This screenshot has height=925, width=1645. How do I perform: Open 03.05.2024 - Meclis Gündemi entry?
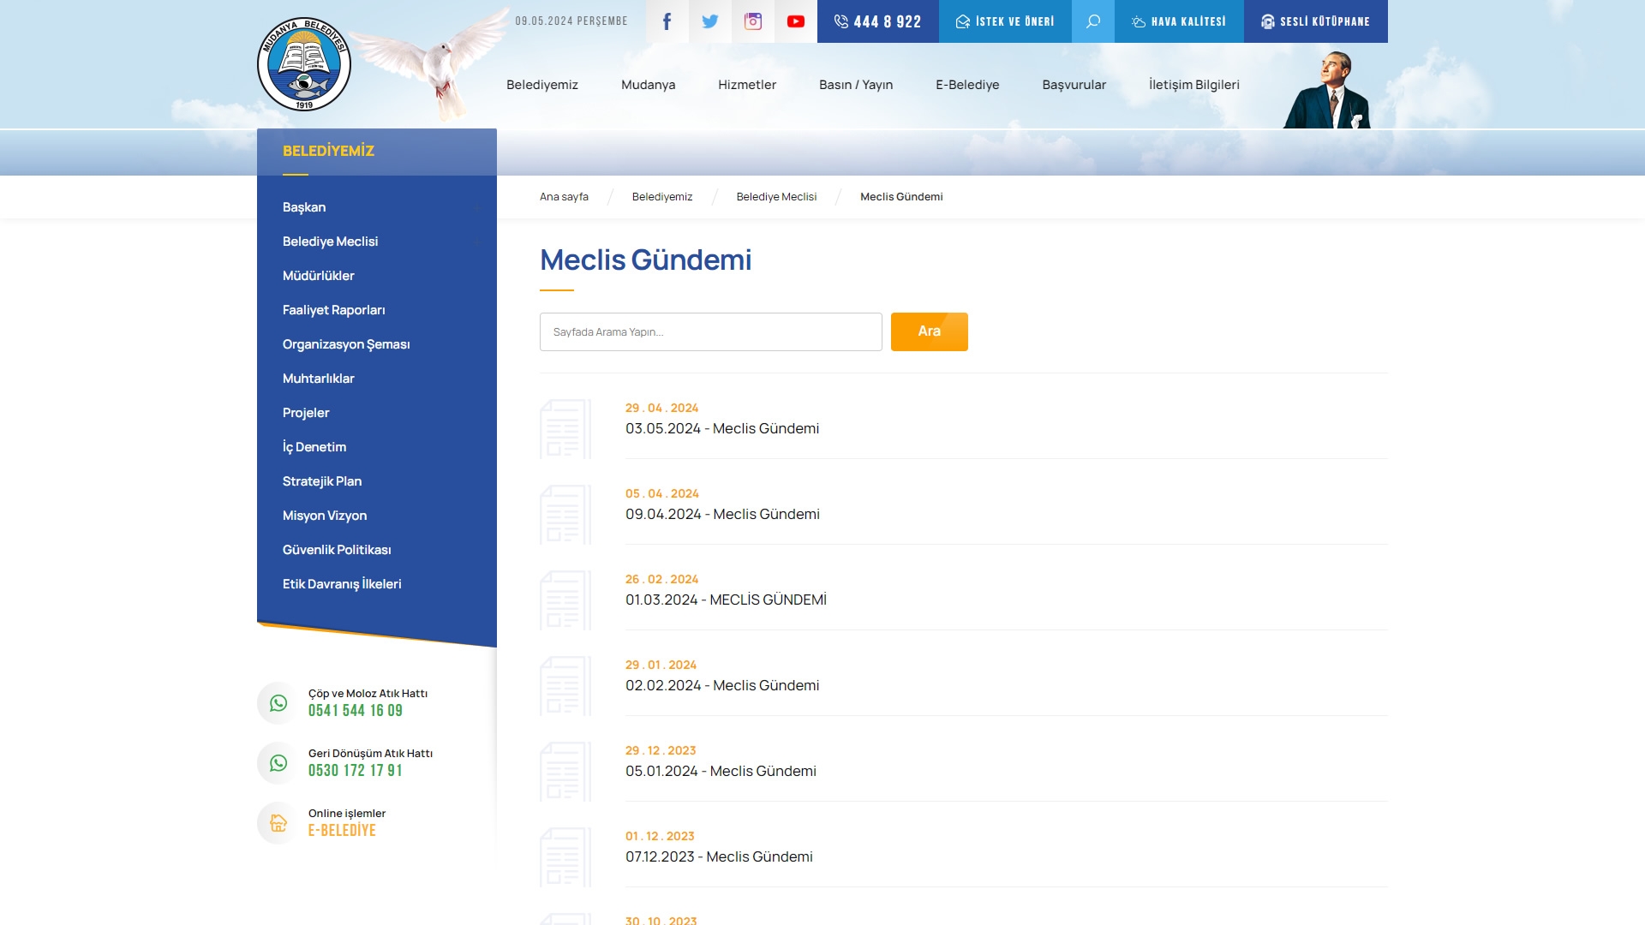(722, 428)
